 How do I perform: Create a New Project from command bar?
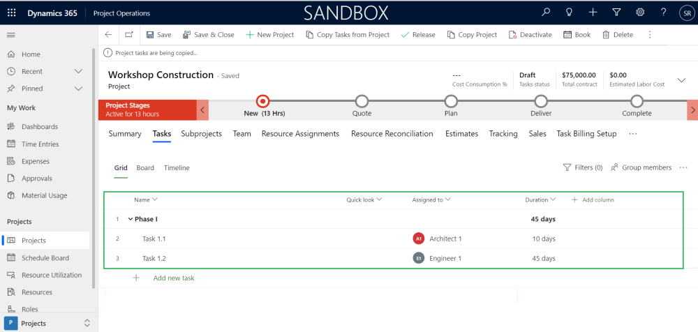pyautogui.click(x=270, y=35)
